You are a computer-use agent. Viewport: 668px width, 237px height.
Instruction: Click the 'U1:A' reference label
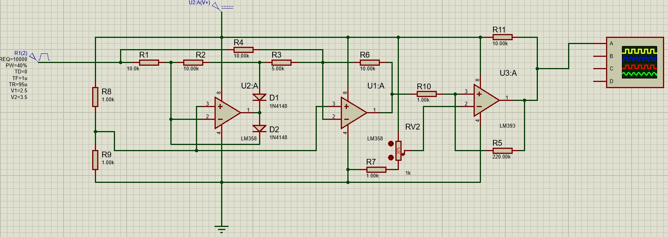point(376,86)
